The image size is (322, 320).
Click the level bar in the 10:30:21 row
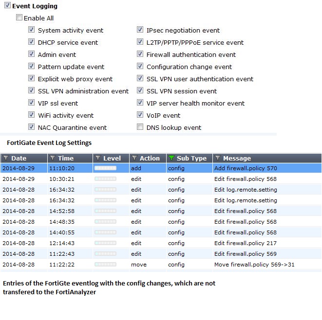pos(105,179)
